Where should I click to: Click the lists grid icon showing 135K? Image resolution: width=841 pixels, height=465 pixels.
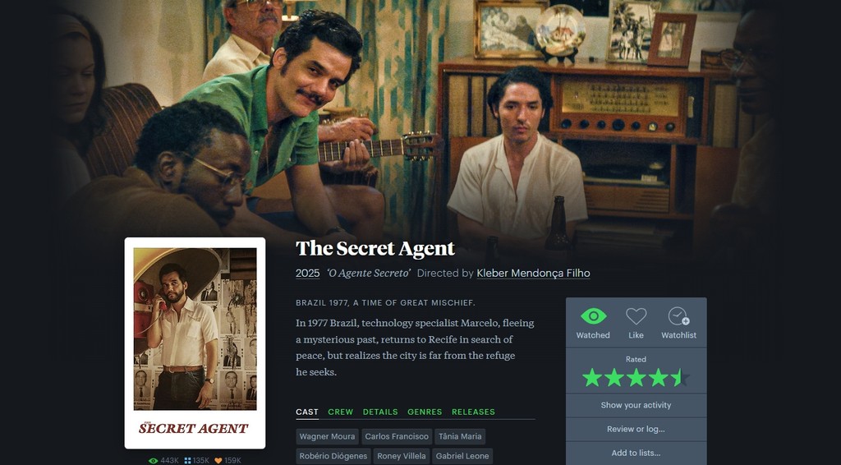tap(188, 461)
